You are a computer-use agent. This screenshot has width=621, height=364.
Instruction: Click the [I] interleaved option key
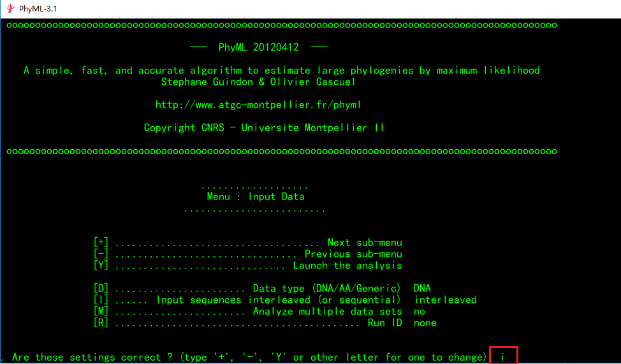(x=101, y=300)
